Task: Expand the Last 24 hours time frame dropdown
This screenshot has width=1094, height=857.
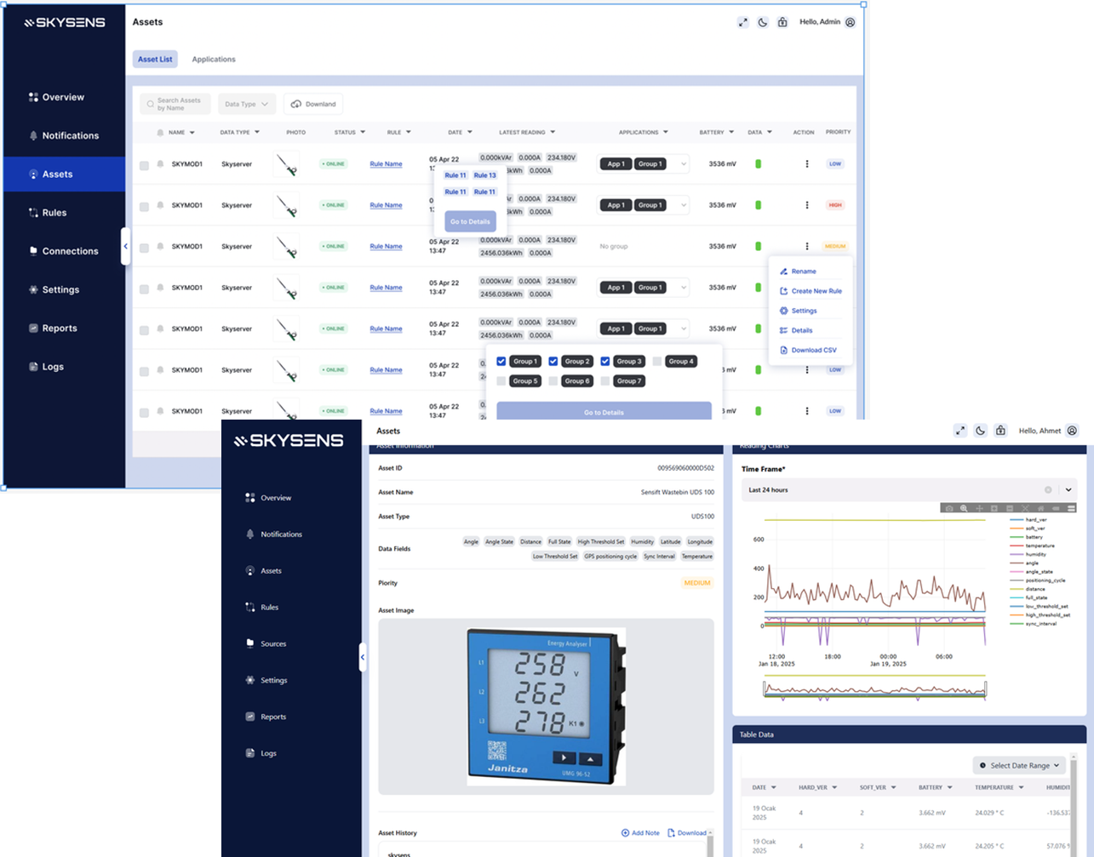Action: [x=1068, y=490]
